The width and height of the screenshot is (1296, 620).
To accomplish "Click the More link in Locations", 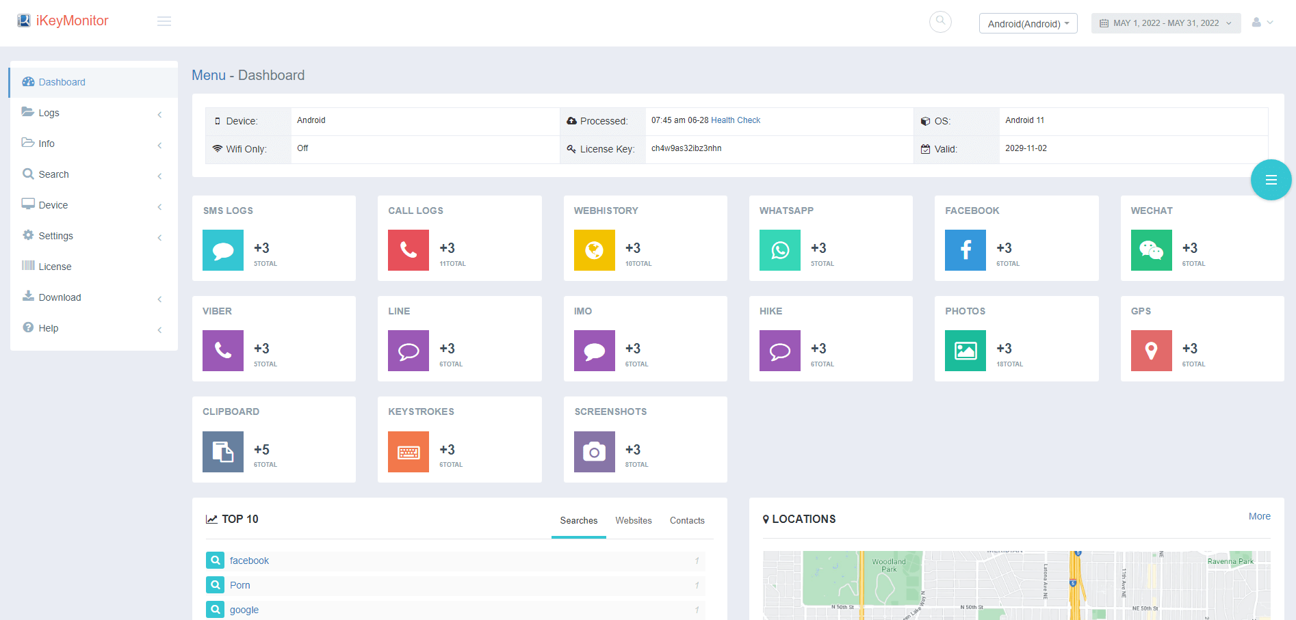I will tap(1259, 516).
